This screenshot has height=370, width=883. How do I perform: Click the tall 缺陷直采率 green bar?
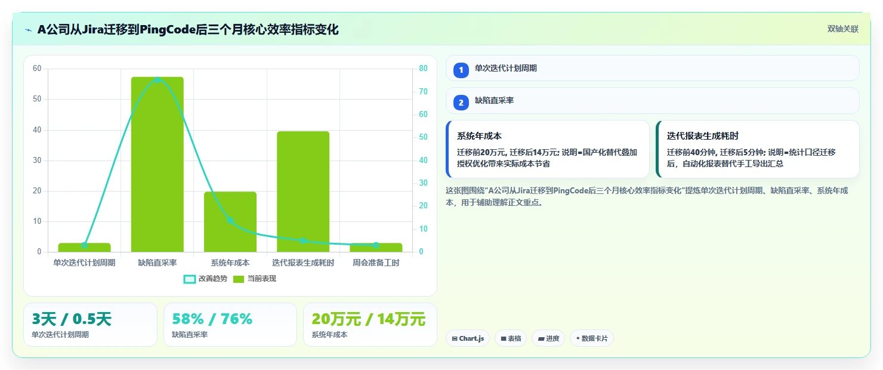(x=158, y=164)
